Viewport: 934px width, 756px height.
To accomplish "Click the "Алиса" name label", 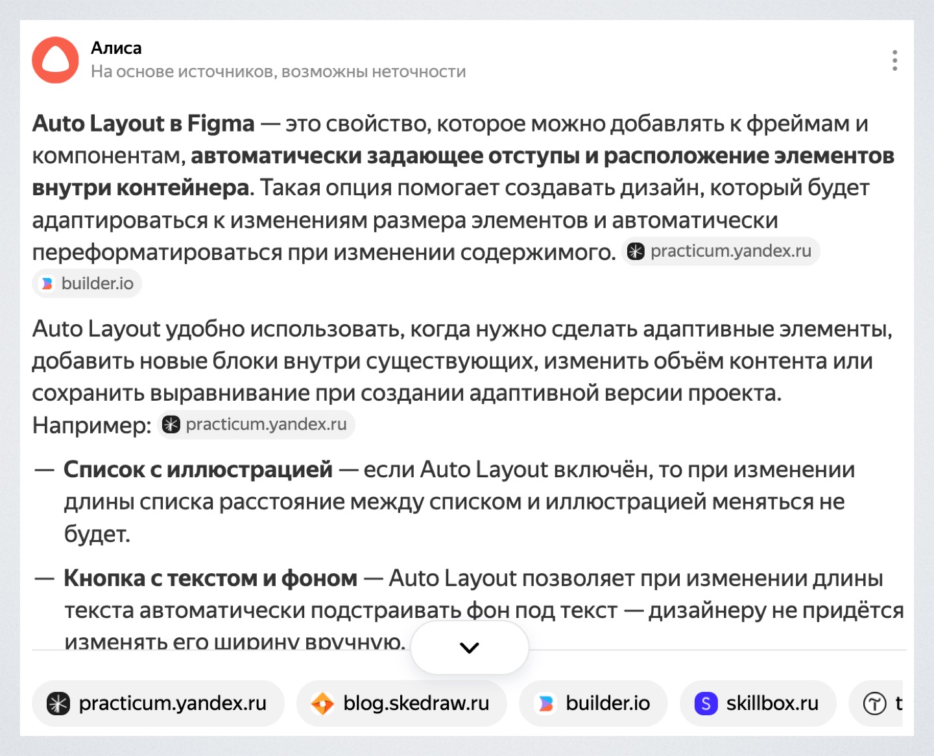I will pyautogui.click(x=116, y=48).
